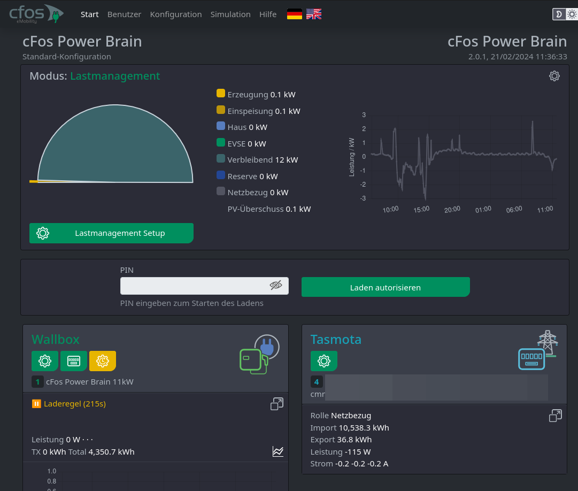Viewport: 578px width, 491px height.
Task: Click the Laden autorisieren button
Action: 386,287
